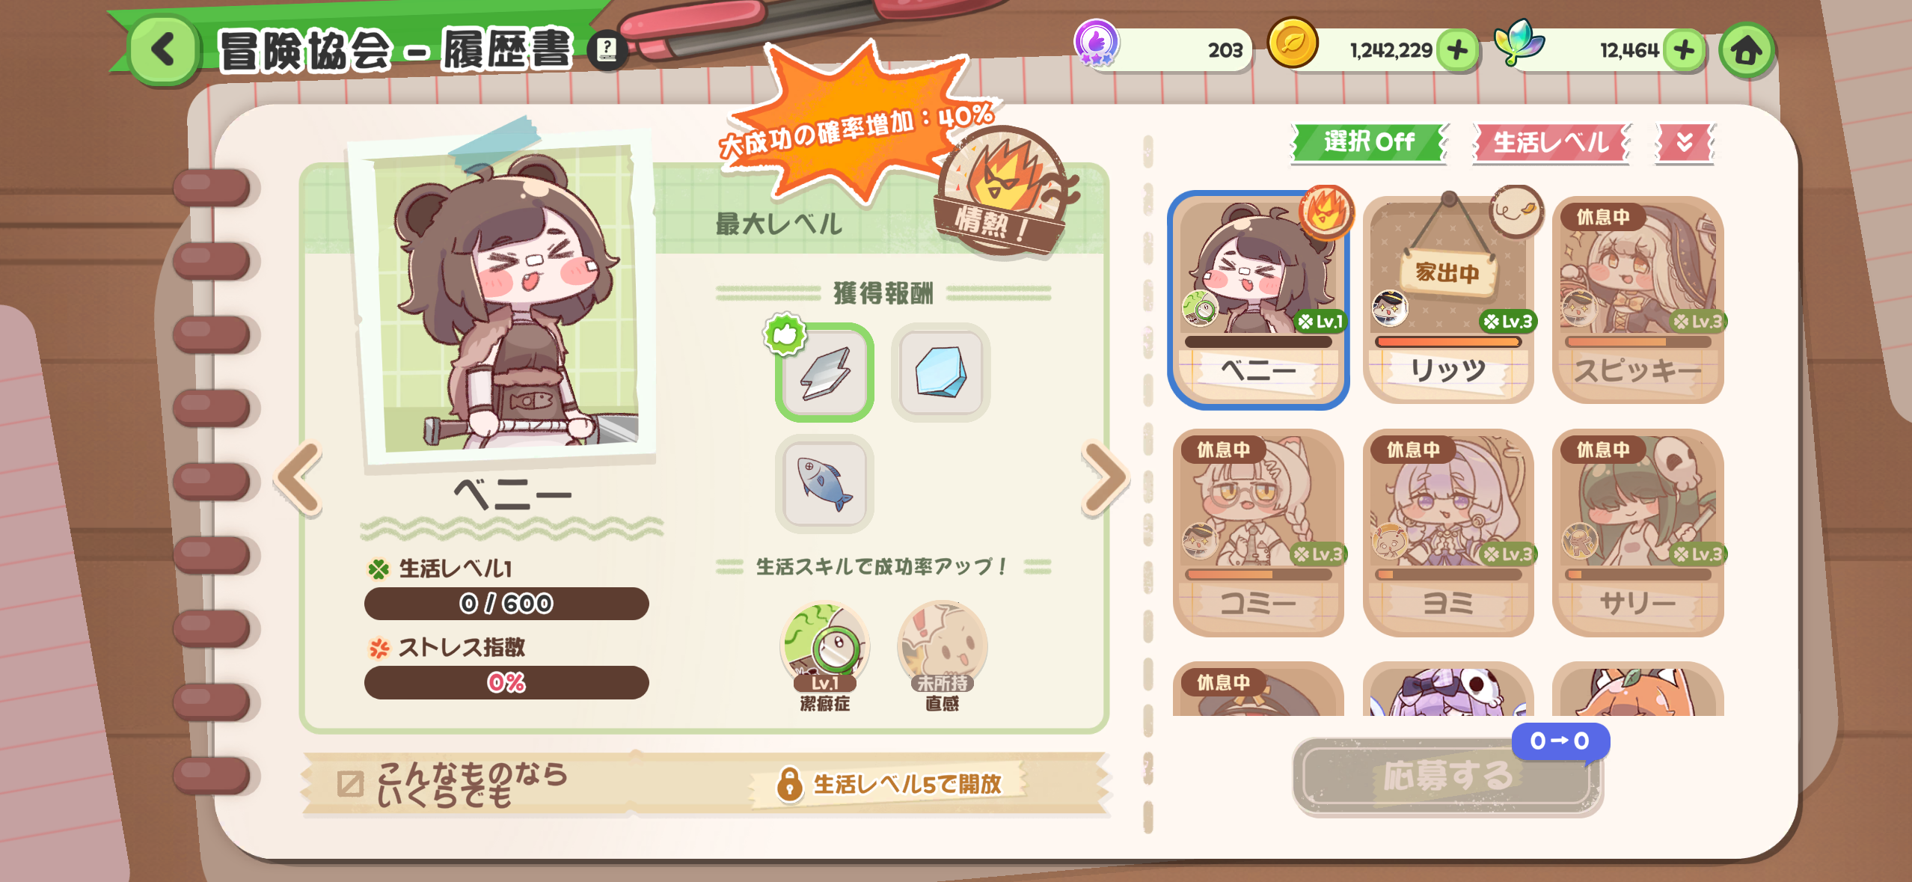Screen dimensions: 1912x882
Task: Select the blue crystal reward item
Action: point(941,373)
